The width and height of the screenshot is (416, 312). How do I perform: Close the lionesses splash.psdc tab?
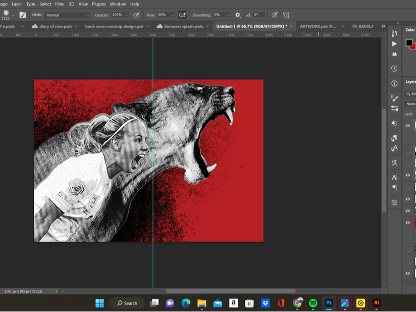tap(207, 26)
